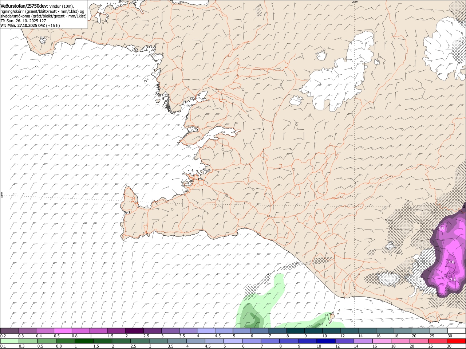Pick the medium green 0.5–0.8 rain legend swatch

(x=46, y=341)
